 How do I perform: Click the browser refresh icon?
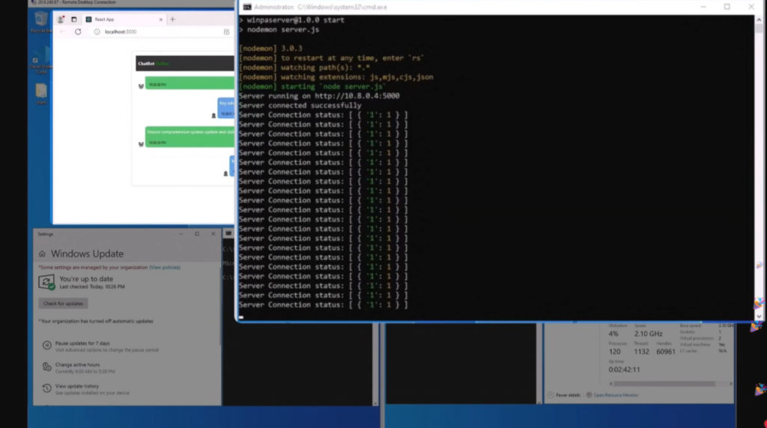click(78, 32)
